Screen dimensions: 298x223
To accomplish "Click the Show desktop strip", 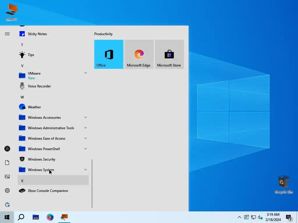I will (x=297, y=217).
